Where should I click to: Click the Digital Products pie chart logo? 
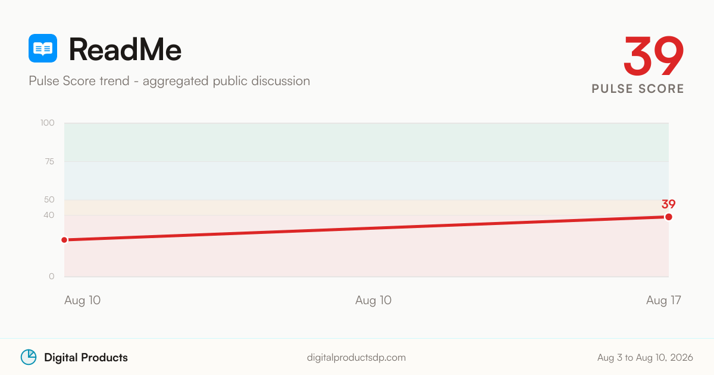29,357
